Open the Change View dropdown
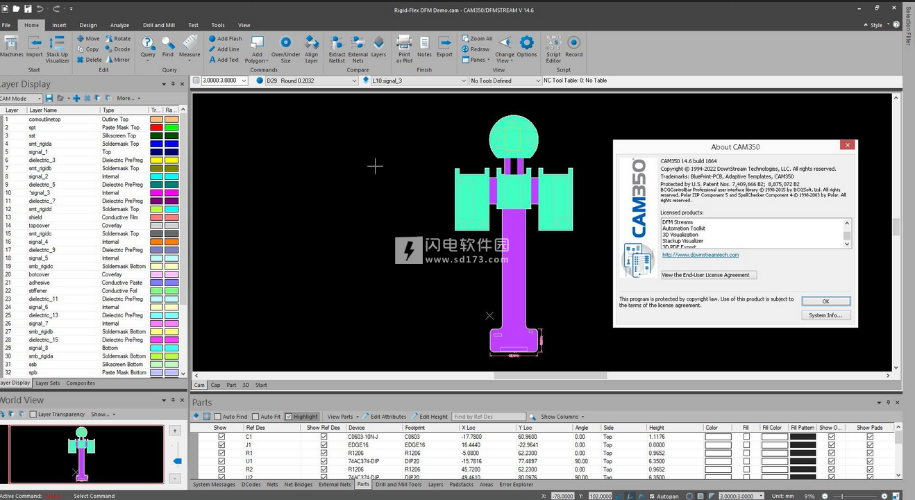 (505, 49)
